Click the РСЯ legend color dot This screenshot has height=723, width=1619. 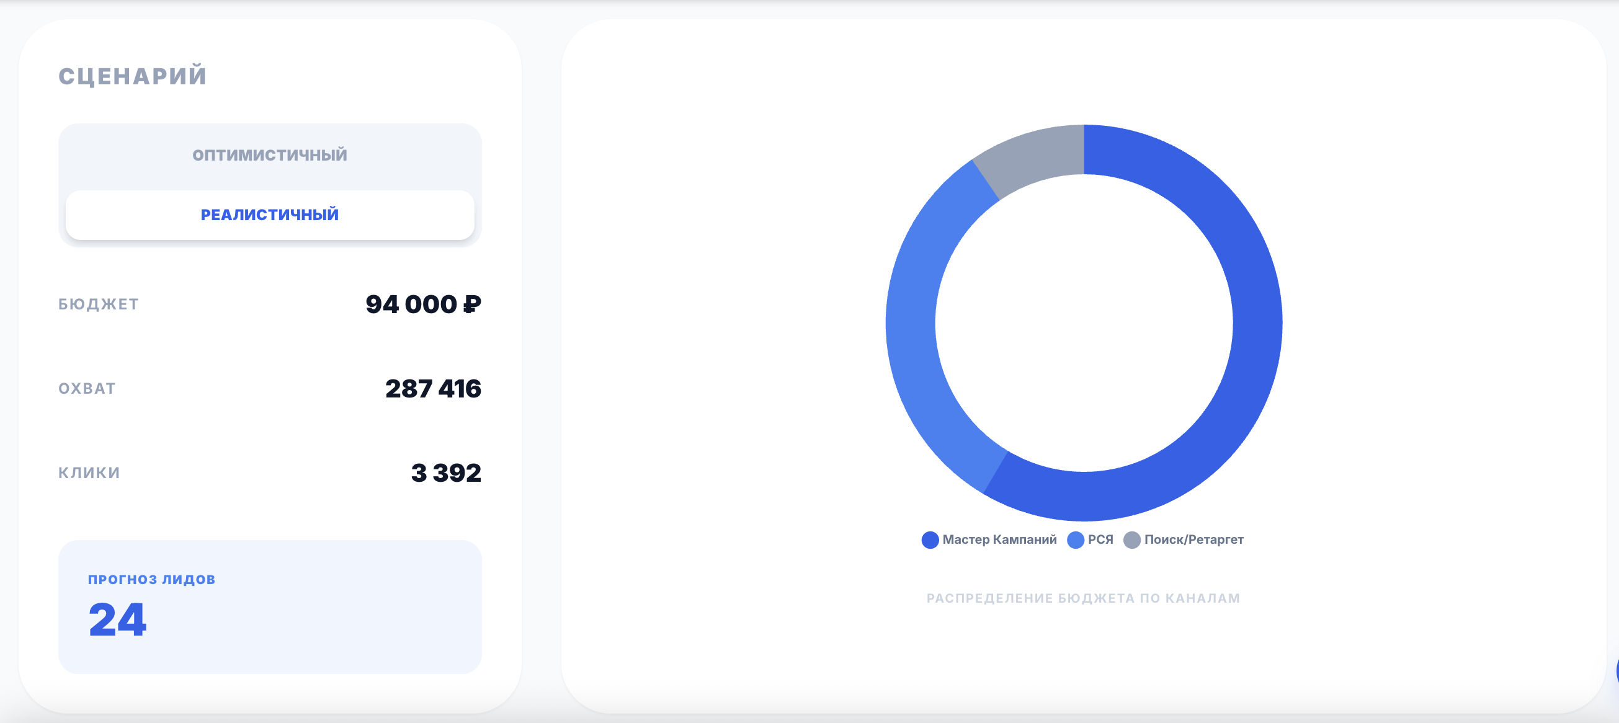(x=1076, y=539)
